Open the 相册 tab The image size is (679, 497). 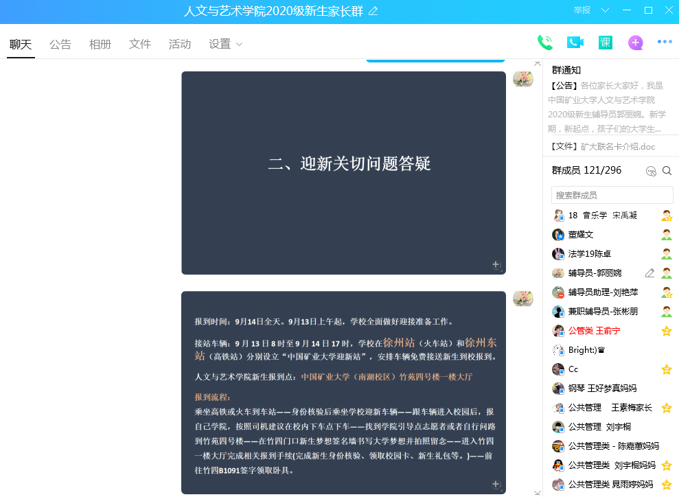tap(100, 44)
